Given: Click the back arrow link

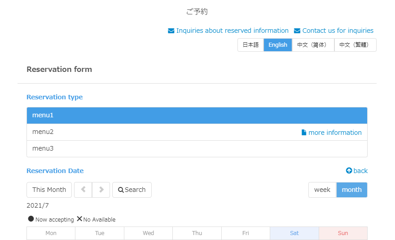Looking at the screenshot, I should (357, 171).
